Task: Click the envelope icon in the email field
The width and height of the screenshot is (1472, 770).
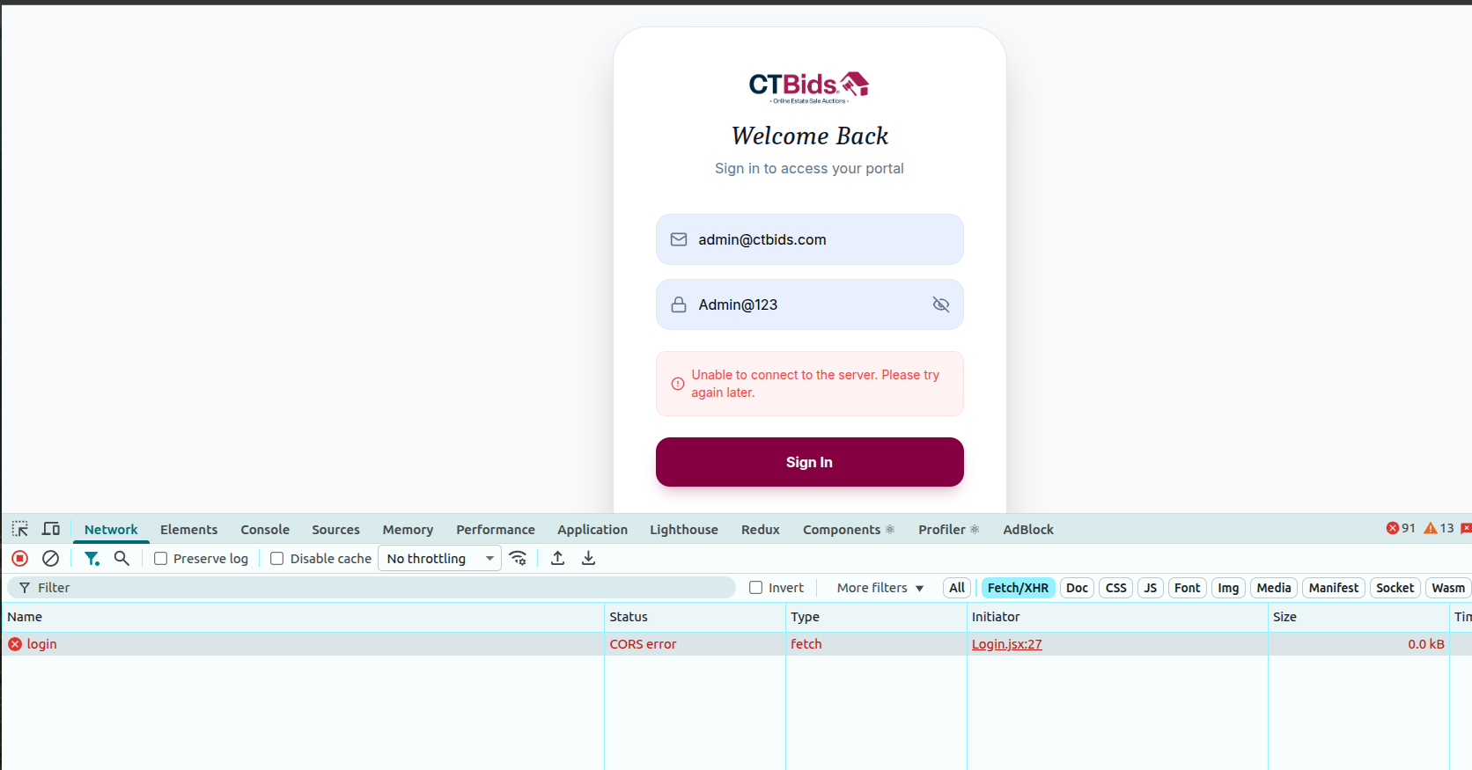Action: (x=679, y=239)
